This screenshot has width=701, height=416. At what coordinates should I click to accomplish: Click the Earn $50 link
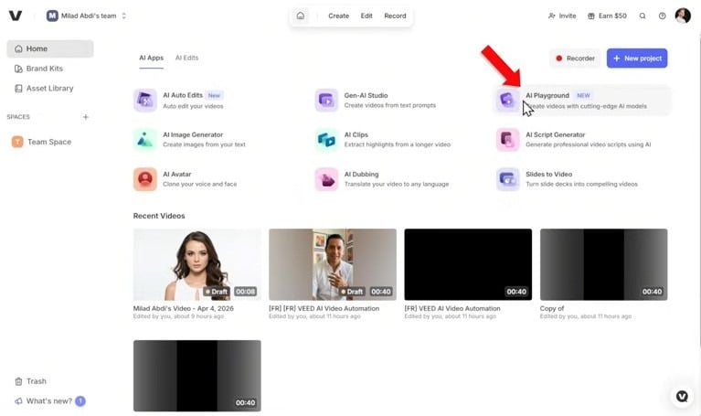[607, 16]
